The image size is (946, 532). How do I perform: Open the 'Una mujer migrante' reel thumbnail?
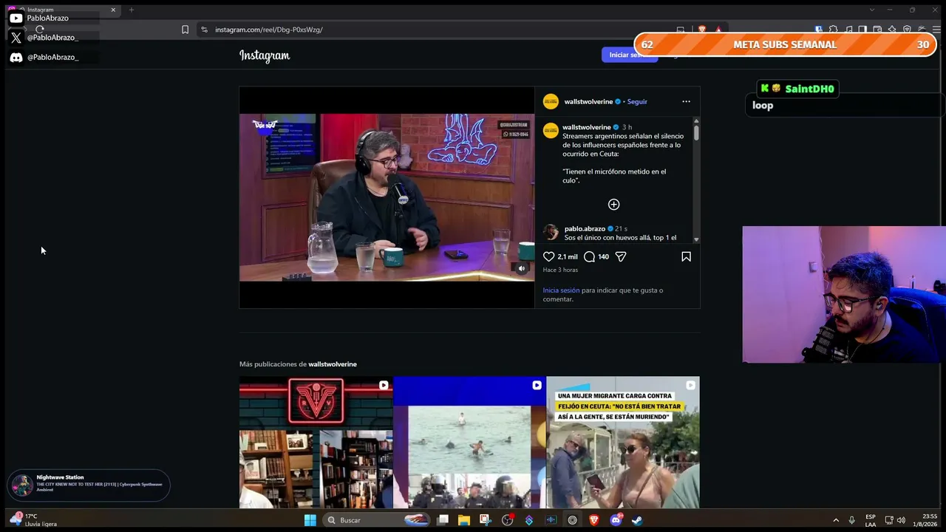pos(623,443)
